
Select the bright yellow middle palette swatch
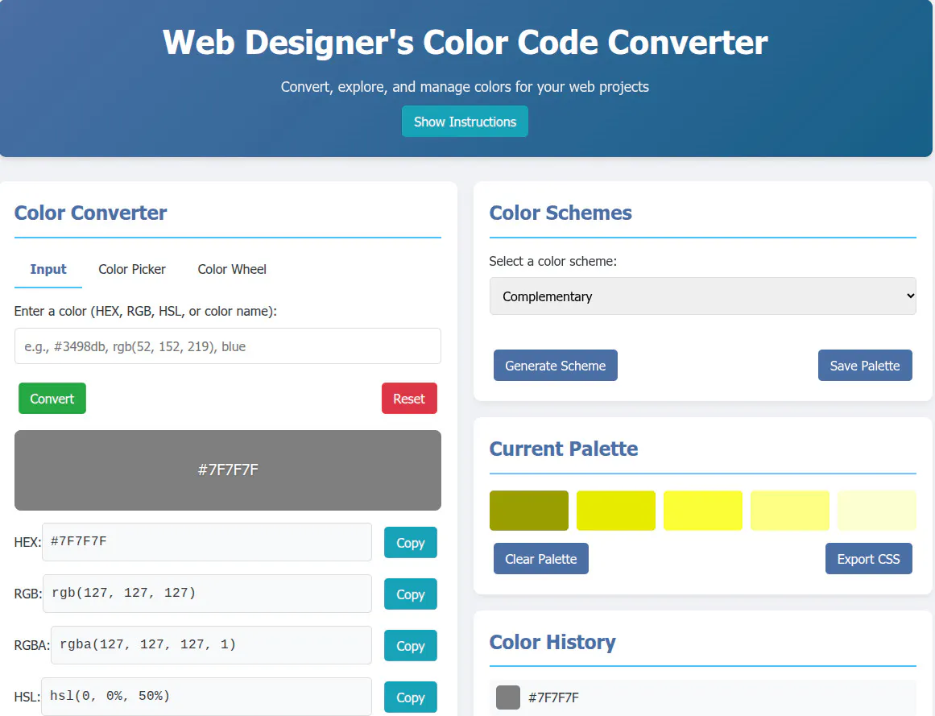(x=703, y=511)
